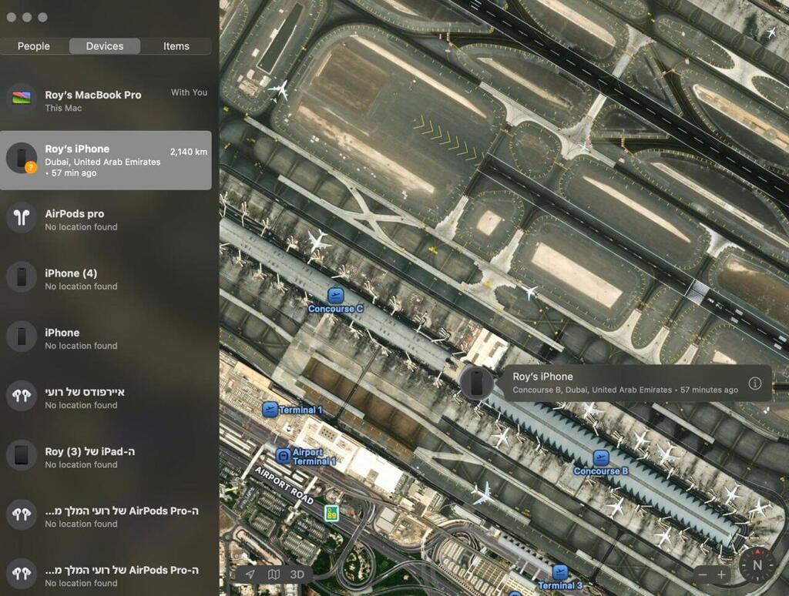This screenshot has height=596, width=789.
Task: Open the Items tab
Action: point(176,46)
